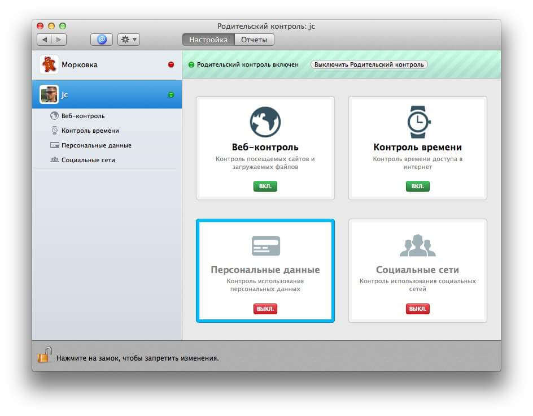Click Выключить Родительский контроль button
Screen dimensions: 533x416
tap(369, 64)
